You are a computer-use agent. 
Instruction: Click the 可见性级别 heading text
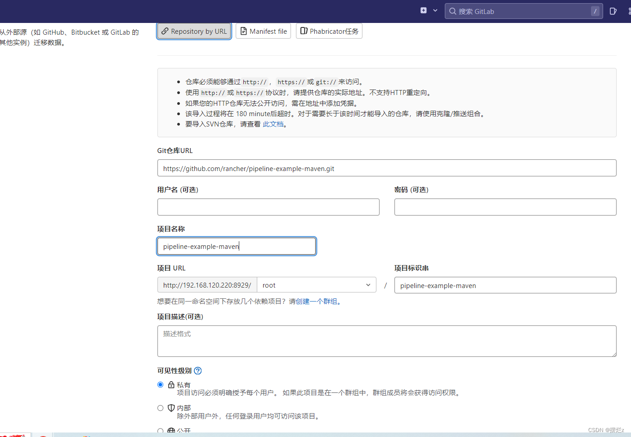coord(175,371)
